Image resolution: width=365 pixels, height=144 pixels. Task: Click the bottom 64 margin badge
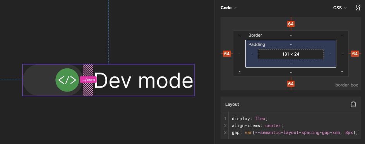[291, 84]
